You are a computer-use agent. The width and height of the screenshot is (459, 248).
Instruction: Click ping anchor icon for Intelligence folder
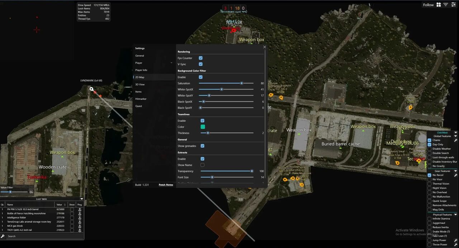(80, 218)
